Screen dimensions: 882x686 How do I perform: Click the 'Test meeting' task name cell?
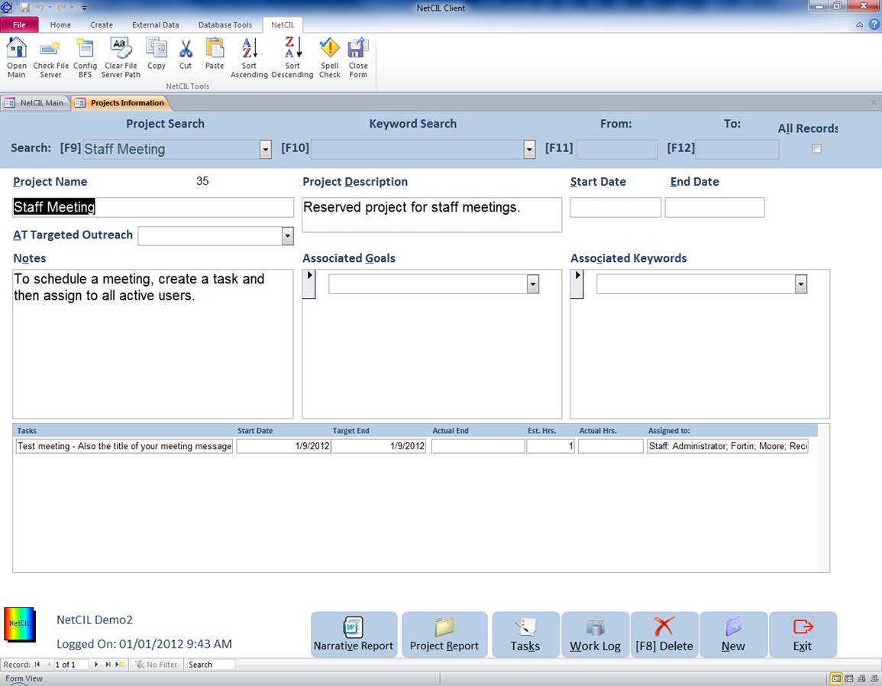click(x=124, y=446)
